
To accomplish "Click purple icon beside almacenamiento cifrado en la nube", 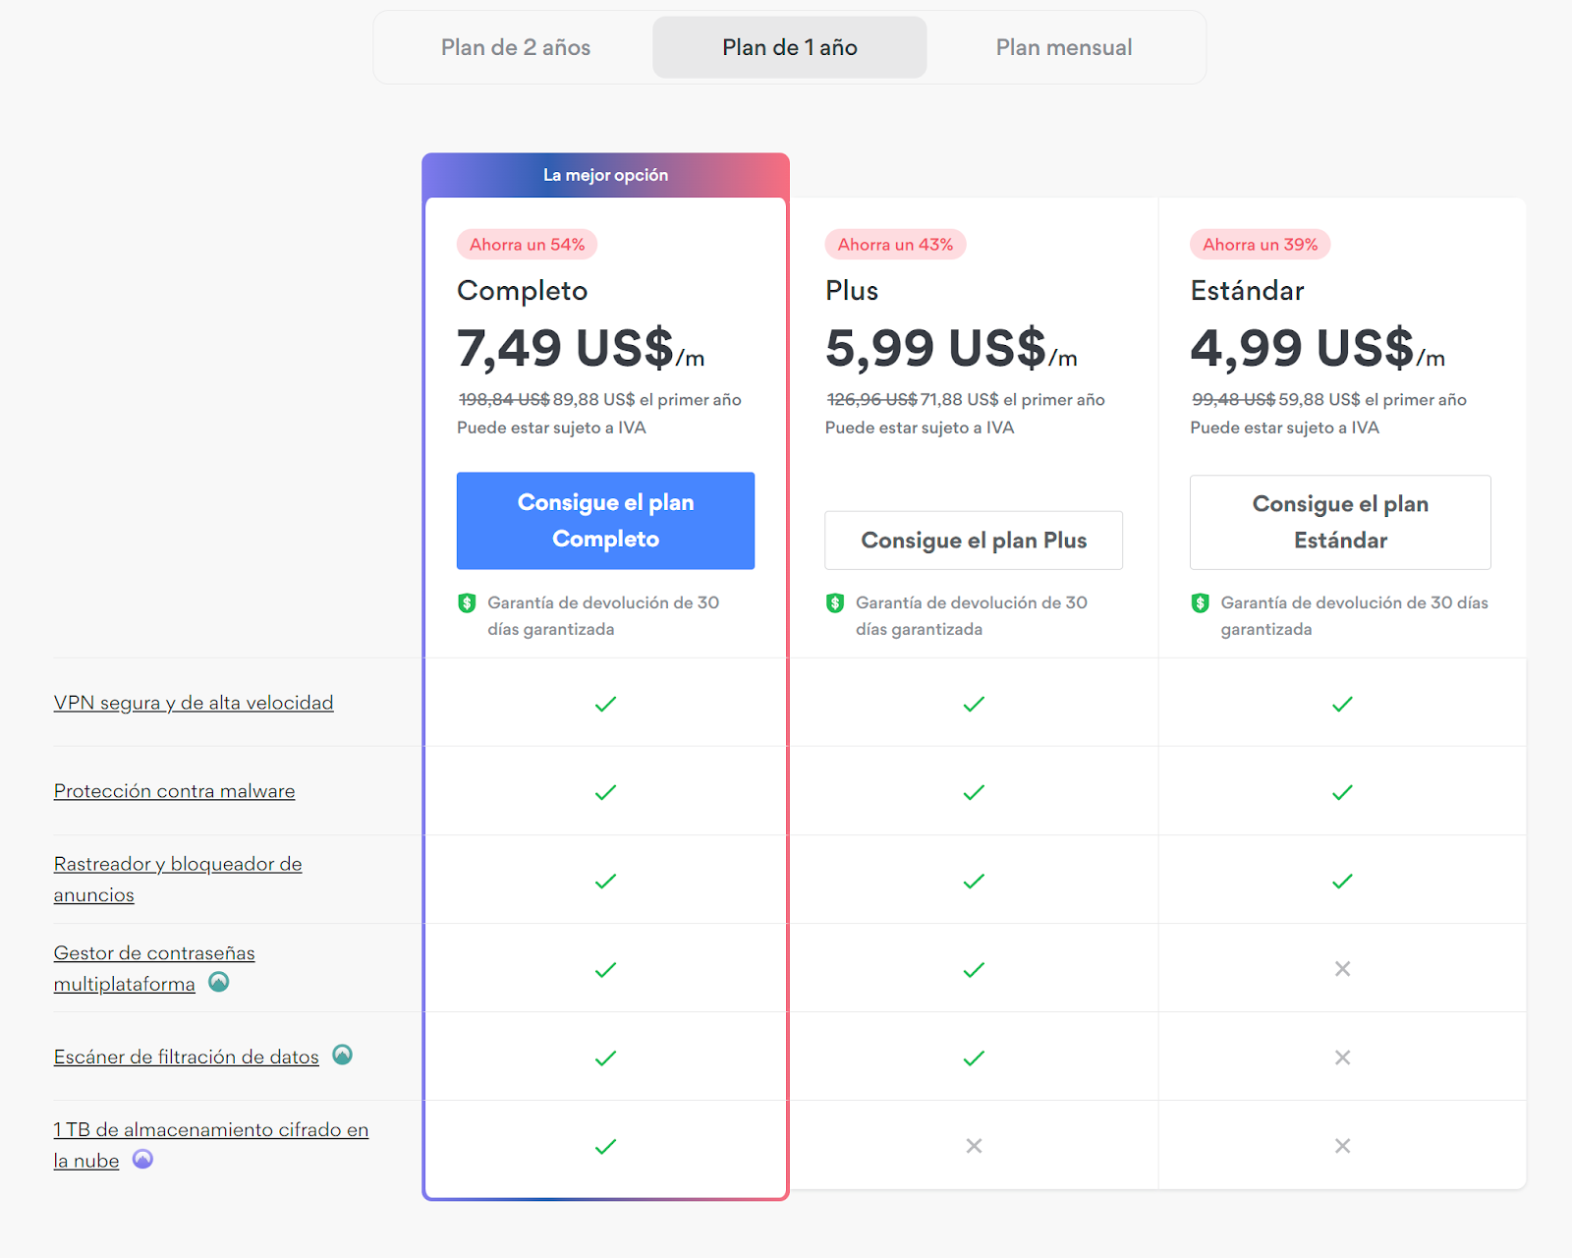I will tap(142, 1159).
